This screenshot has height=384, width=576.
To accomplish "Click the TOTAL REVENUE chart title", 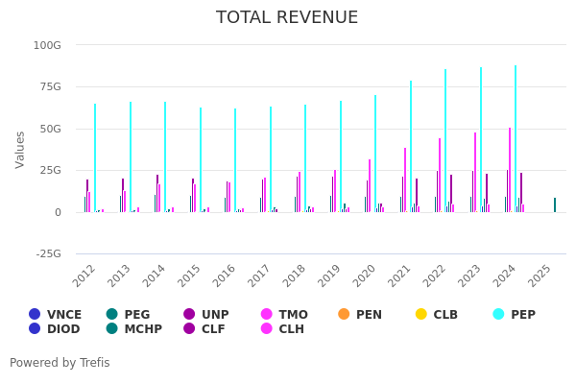I will tap(287, 18).
